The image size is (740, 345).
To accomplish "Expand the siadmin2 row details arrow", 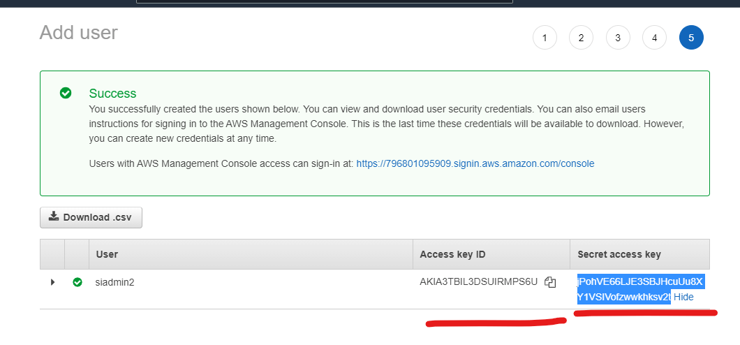I will tap(52, 282).
